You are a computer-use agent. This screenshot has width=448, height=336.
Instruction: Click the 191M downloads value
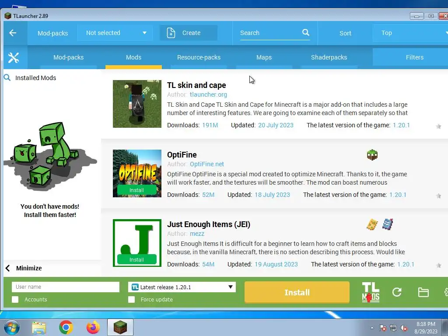pyautogui.click(x=210, y=125)
